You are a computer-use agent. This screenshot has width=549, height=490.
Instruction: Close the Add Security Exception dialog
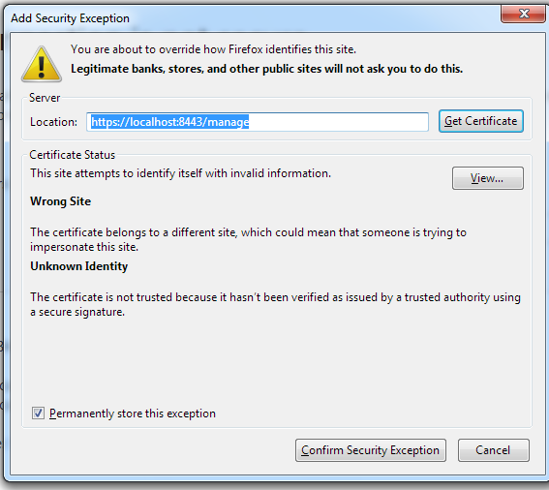click(x=523, y=14)
